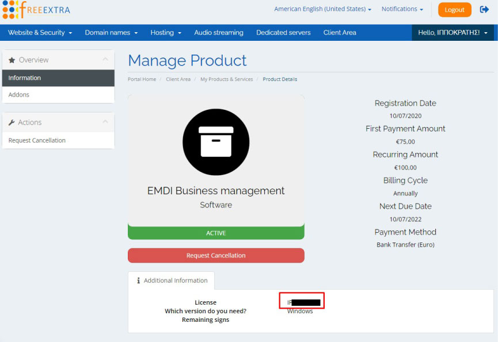Click the Annually billing cycle value
This screenshot has height=342, width=498.
pyautogui.click(x=405, y=193)
